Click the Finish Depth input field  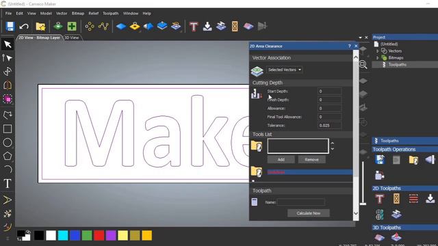click(330, 100)
